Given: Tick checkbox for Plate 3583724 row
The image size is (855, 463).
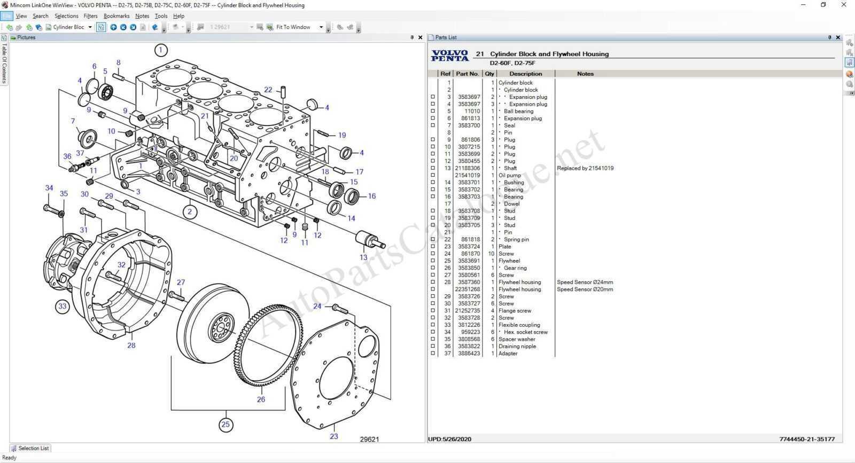Looking at the screenshot, I should (x=433, y=247).
